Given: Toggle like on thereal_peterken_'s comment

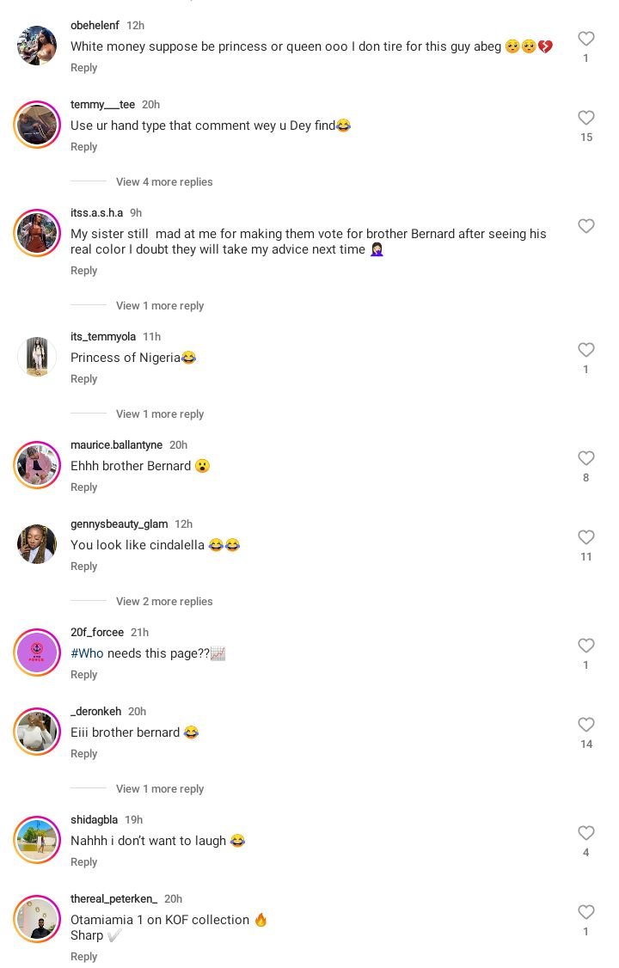Looking at the screenshot, I should click(586, 912).
